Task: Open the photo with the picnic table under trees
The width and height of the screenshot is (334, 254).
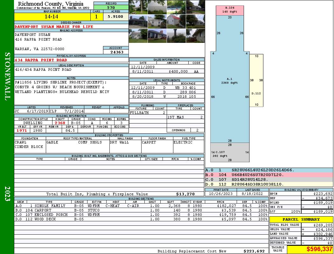Action: (x=138, y=7)
